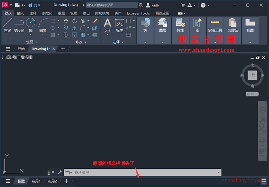Click the Orbit tool in navigation bar

(x=263, y=140)
